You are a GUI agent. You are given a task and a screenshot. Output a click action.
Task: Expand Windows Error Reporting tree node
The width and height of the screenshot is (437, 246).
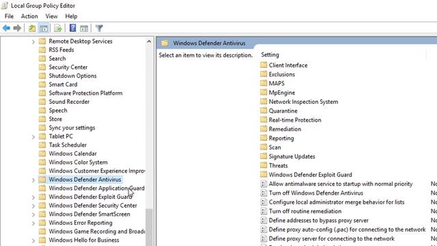(x=33, y=223)
